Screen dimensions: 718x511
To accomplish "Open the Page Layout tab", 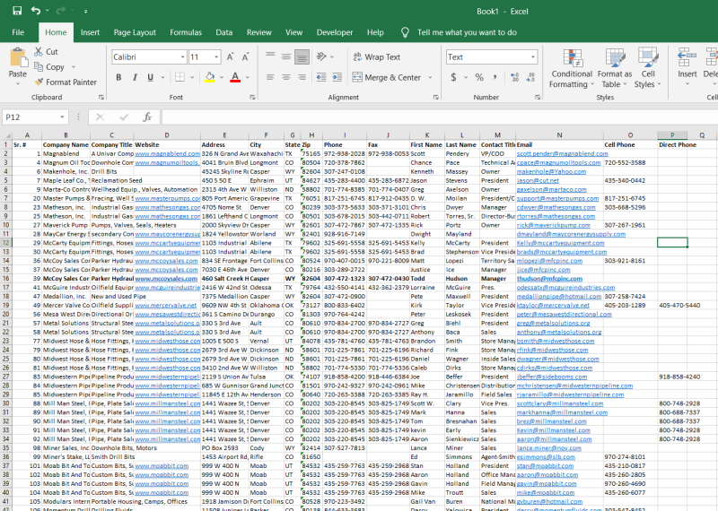I will [135, 32].
